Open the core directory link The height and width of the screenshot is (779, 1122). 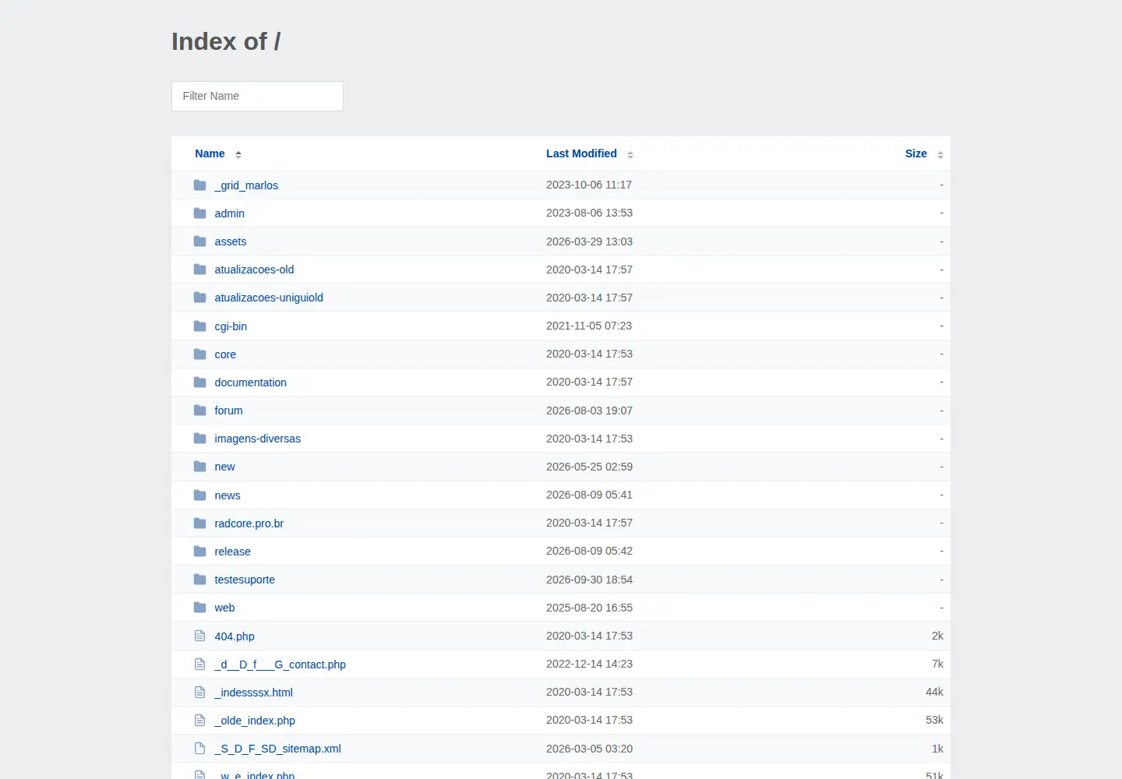[225, 354]
